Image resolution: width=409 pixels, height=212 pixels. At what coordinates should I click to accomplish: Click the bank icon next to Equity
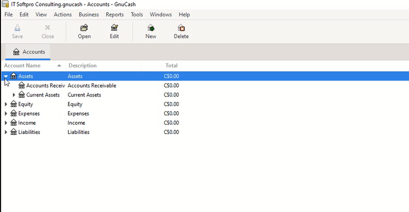14,104
